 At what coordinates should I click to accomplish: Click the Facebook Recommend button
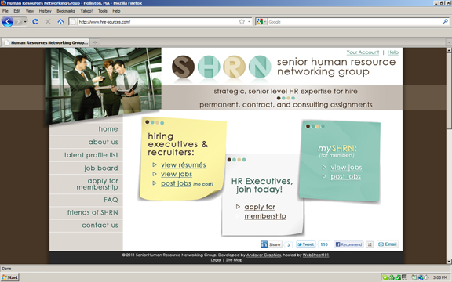pos(348,244)
